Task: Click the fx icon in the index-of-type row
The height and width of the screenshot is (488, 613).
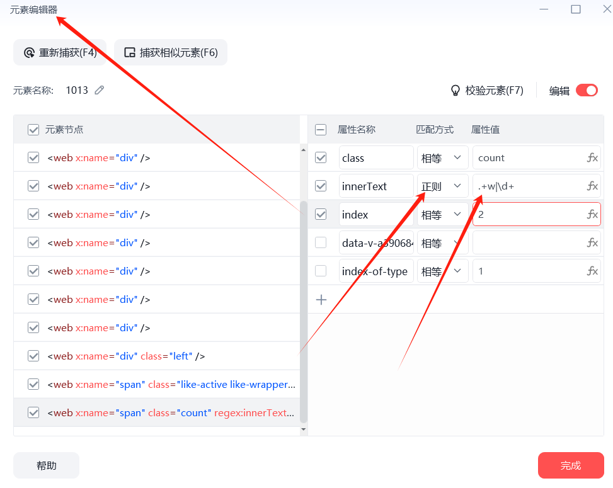Action: pyautogui.click(x=592, y=271)
